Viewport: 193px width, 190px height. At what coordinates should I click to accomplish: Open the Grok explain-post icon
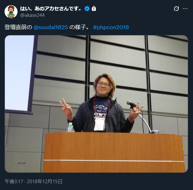176,9
